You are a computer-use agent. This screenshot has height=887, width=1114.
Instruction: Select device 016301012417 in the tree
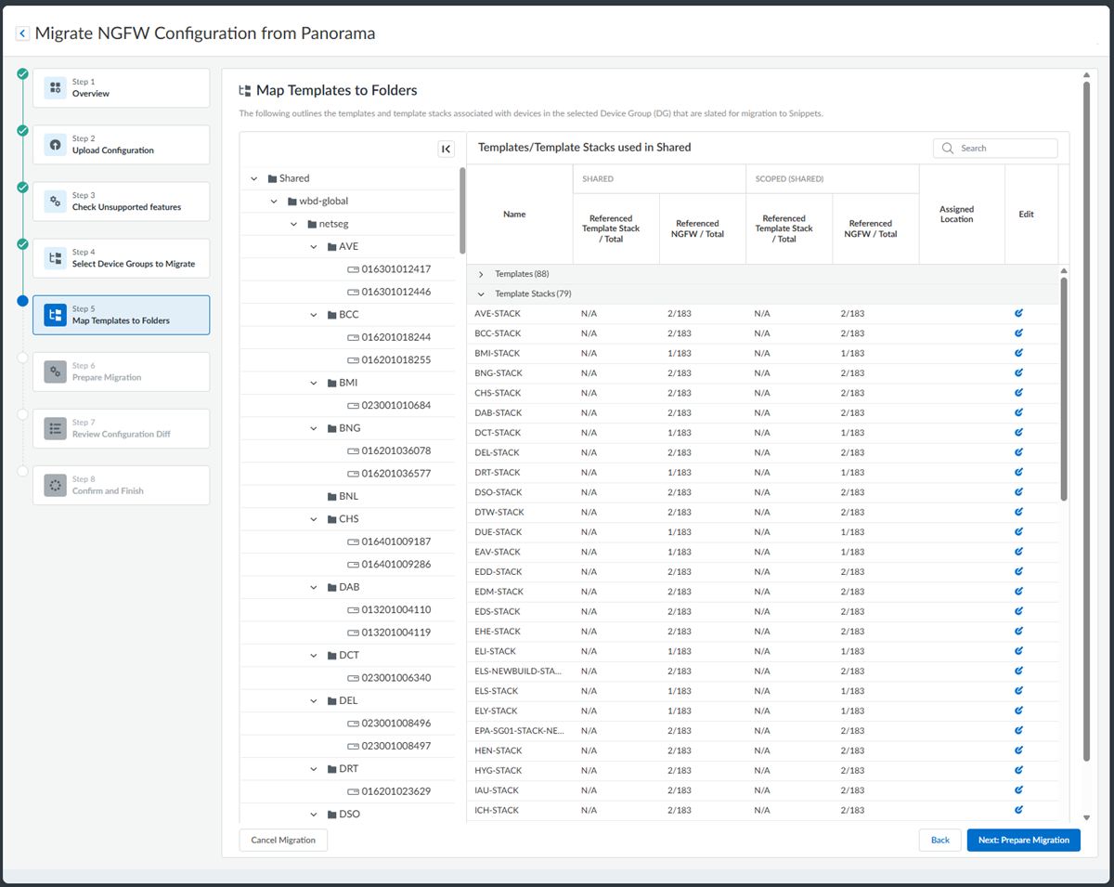tap(395, 269)
